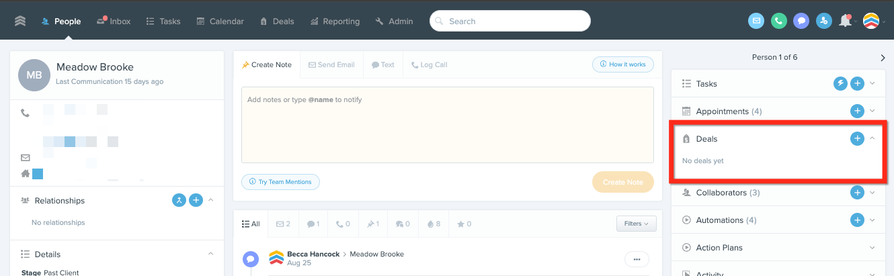This screenshot has height=276, width=894.
Task: Click the lightning bolt icon beside Tasks
Action: click(840, 84)
